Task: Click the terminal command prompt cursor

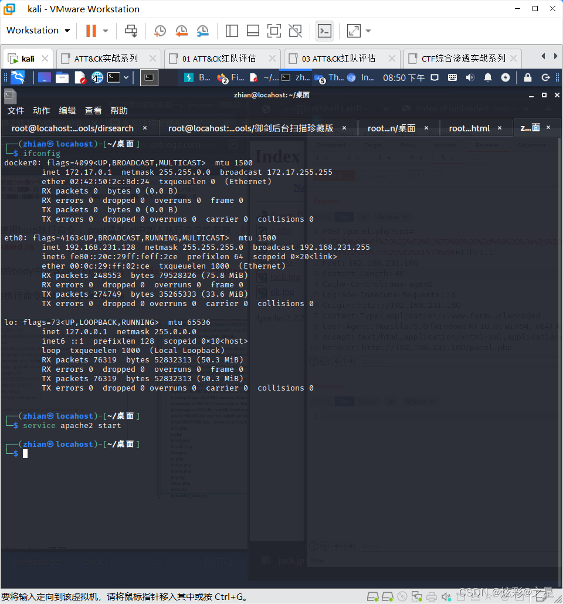Action: [25, 454]
